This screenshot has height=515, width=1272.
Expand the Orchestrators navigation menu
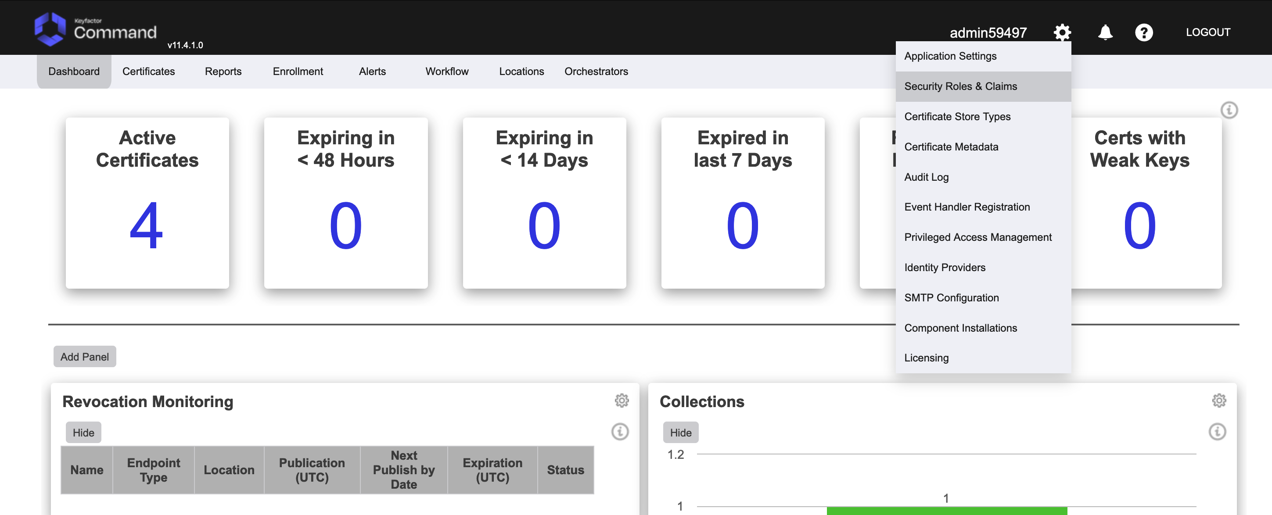pos(596,72)
